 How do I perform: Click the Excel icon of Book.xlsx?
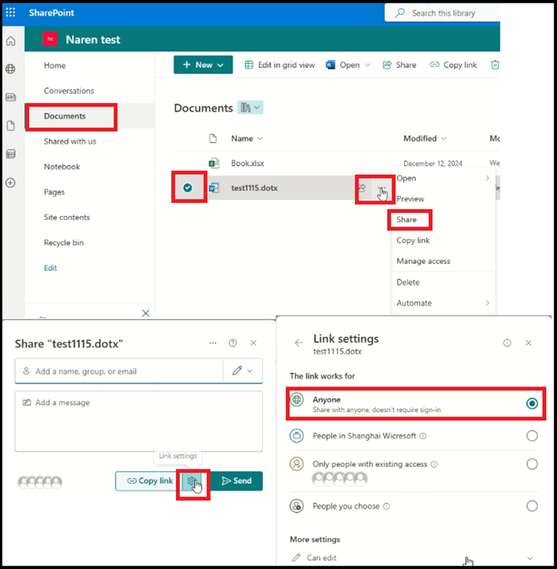214,163
